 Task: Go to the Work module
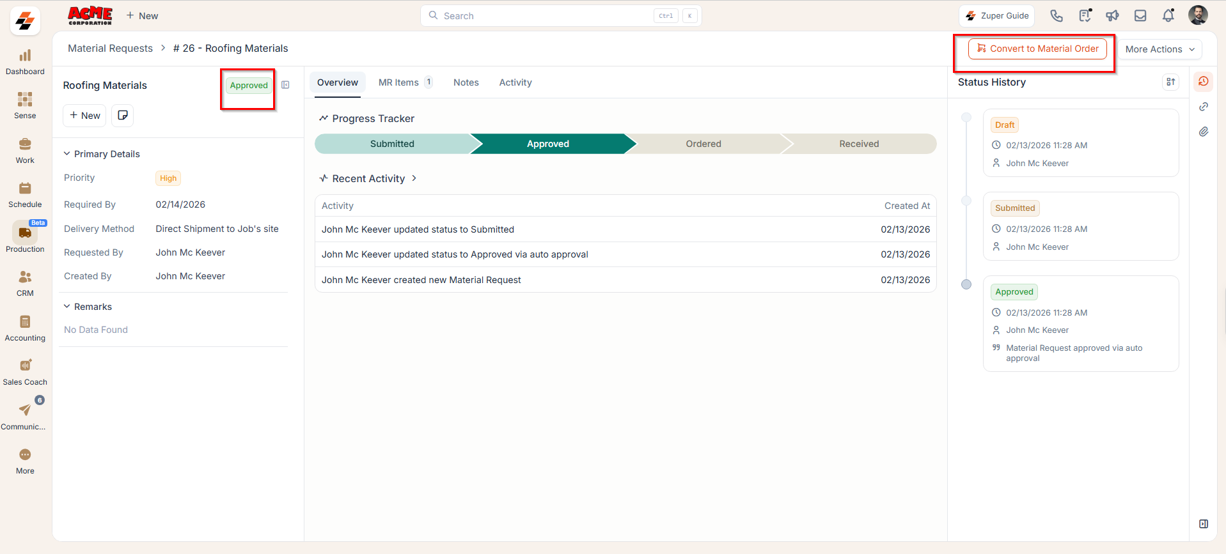click(25, 151)
